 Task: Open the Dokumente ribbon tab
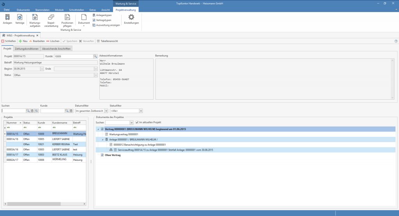[x=23, y=10]
